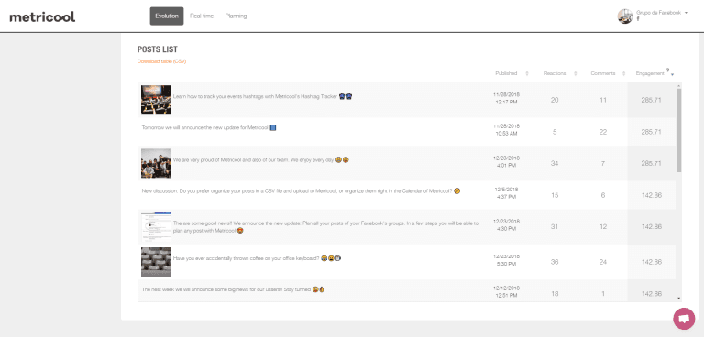Open the Facebook groups update post thumbnail
The height and width of the screenshot is (337, 704).
156,226
